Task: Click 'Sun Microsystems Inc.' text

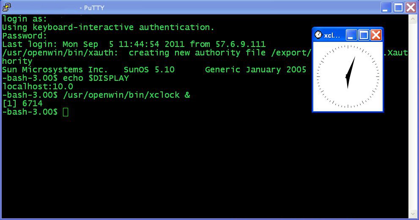Action: [x=55, y=69]
